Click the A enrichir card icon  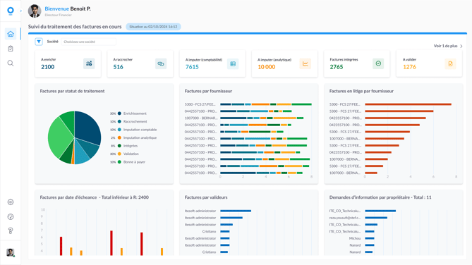(89, 63)
